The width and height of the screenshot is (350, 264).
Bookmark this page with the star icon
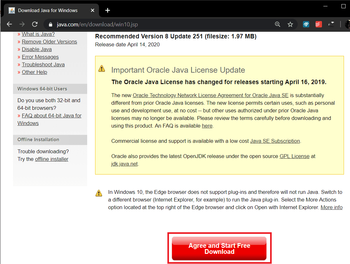coord(290,24)
